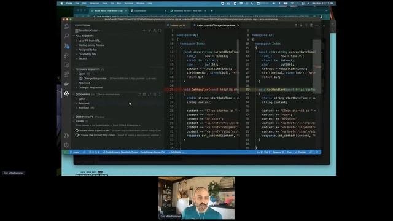This screenshot has height=221, width=393.
Task: Click the main branch in status bar
Action: [75, 152]
